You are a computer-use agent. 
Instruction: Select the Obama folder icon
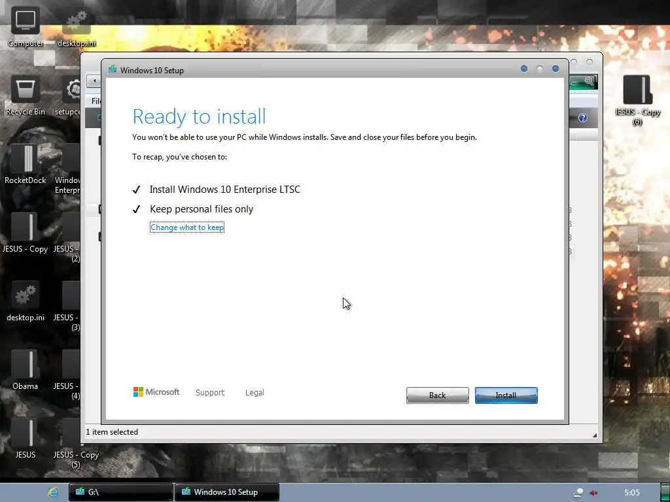(x=26, y=371)
